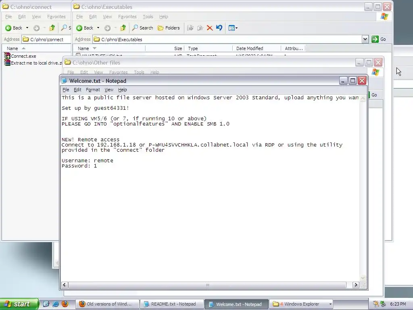This screenshot has width=413, height=310.
Task: Sort by Size column in Executables window
Action: pyautogui.click(x=165, y=48)
